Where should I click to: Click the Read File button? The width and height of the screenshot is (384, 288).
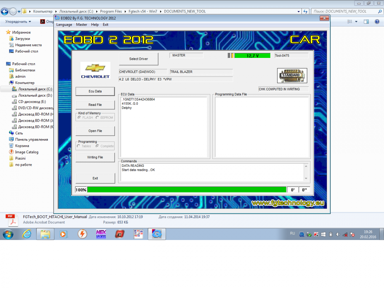(x=95, y=105)
